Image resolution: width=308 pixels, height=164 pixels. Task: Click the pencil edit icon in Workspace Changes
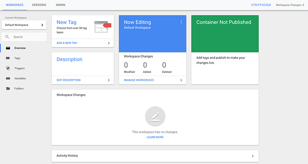coord(155,117)
